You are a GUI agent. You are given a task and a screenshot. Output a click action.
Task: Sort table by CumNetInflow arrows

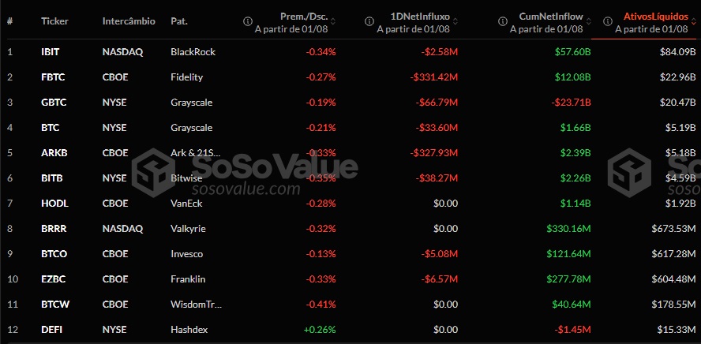click(588, 21)
